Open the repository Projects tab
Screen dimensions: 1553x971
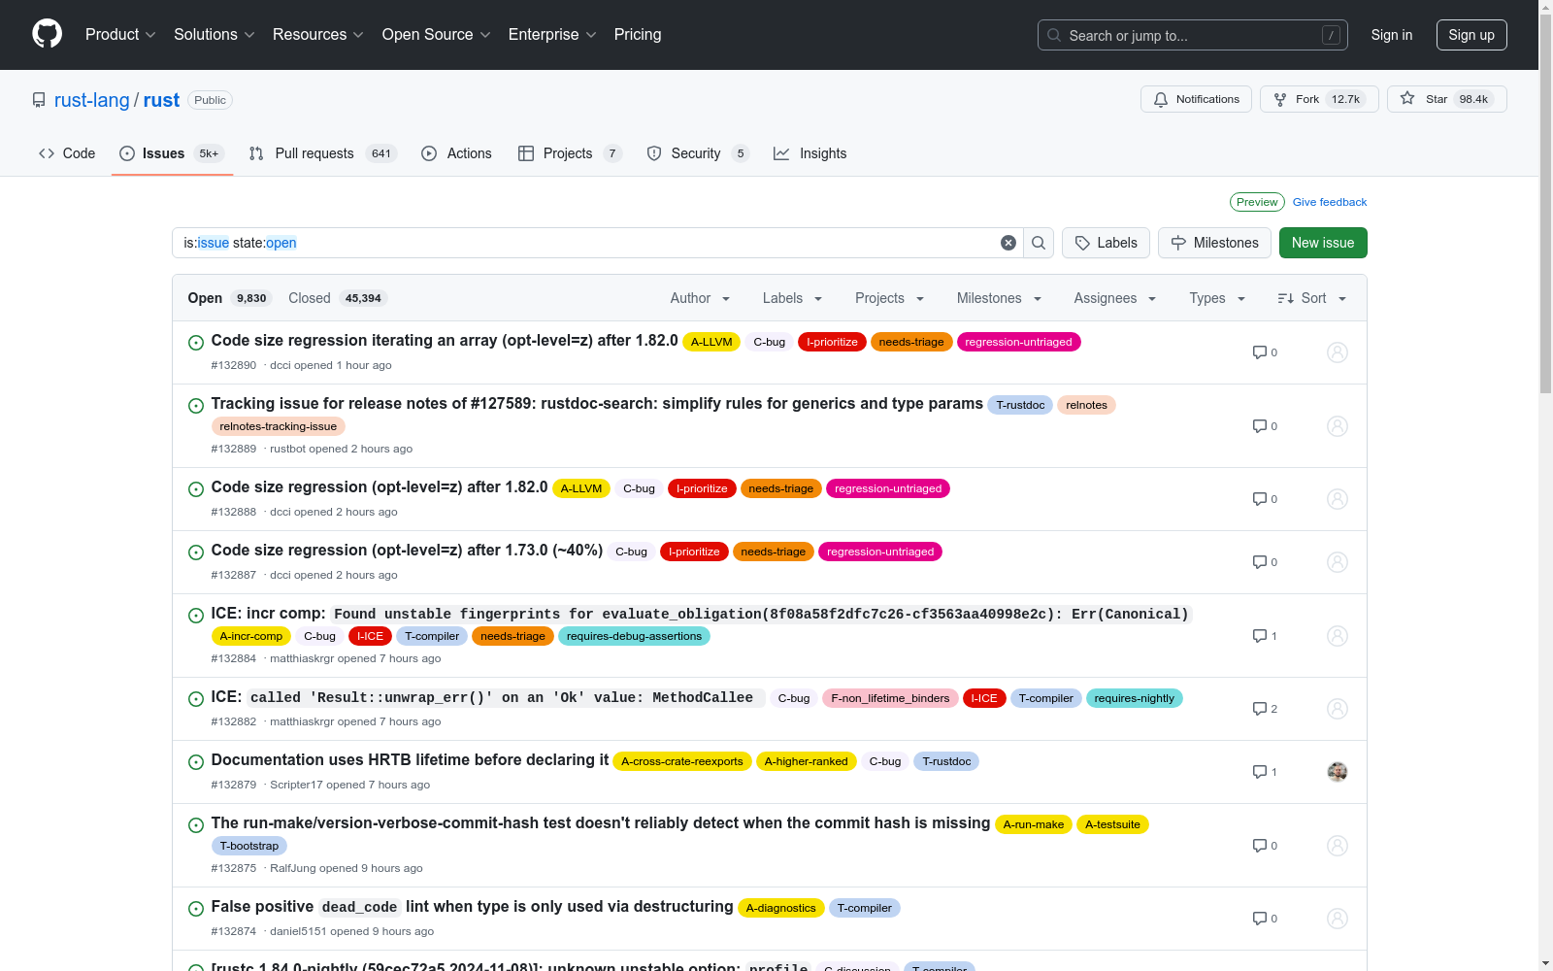point(570,153)
